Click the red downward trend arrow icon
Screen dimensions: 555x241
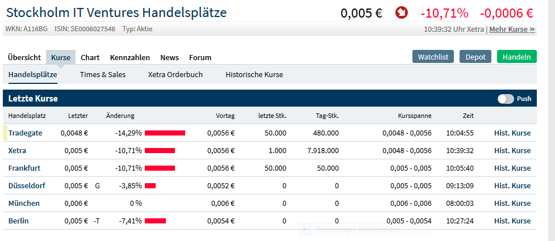click(x=402, y=13)
